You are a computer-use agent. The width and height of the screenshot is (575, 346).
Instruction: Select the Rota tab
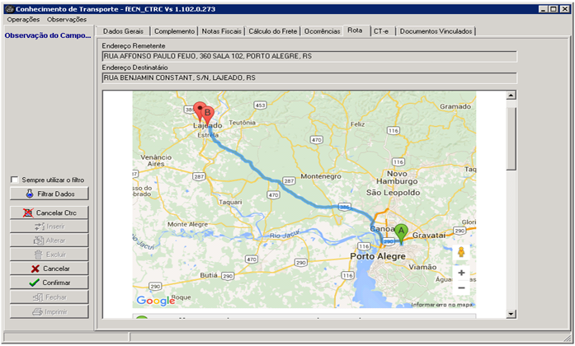355,30
